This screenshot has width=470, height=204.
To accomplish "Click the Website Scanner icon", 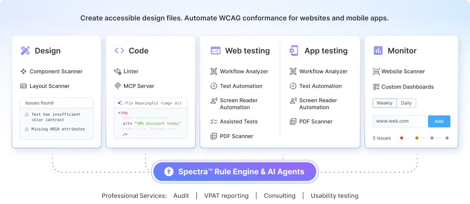I will pyautogui.click(x=376, y=71).
